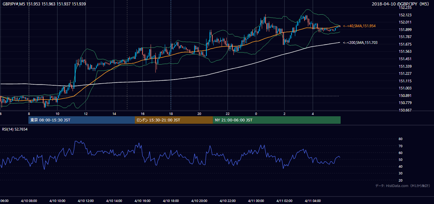The height and width of the screenshot is (204, 434).
Task: Click the 150.779 price axis value
Action: coord(405,103)
